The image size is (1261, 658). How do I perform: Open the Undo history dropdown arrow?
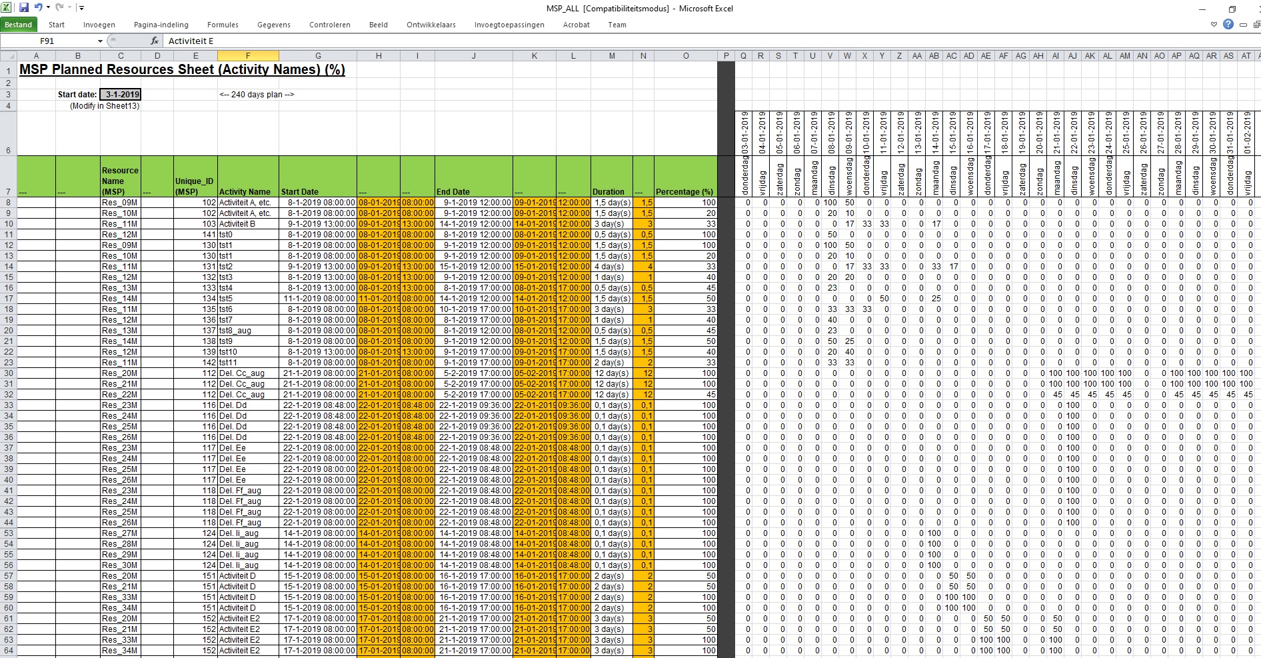click(x=48, y=8)
